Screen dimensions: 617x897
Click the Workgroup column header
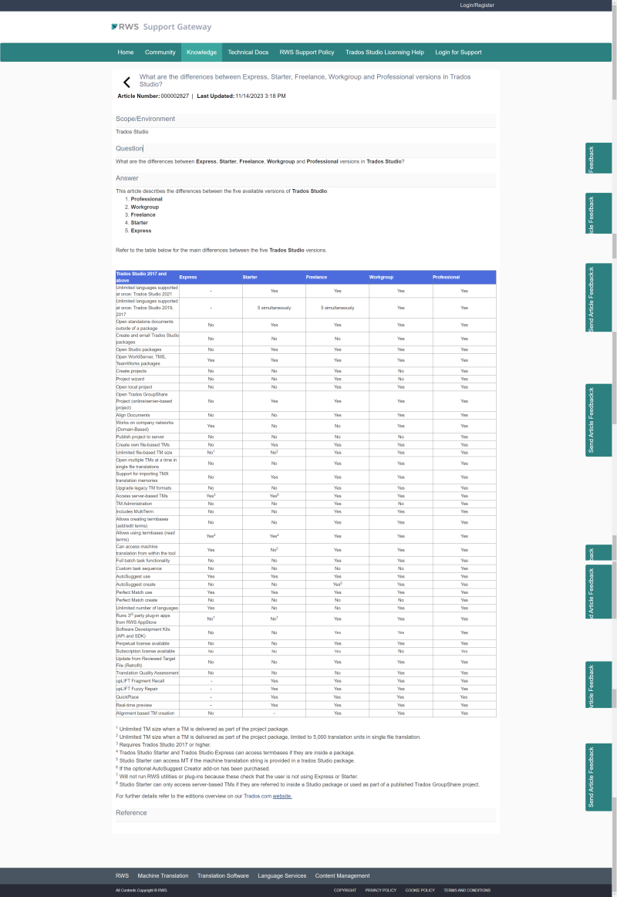pyautogui.click(x=381, y=277)
